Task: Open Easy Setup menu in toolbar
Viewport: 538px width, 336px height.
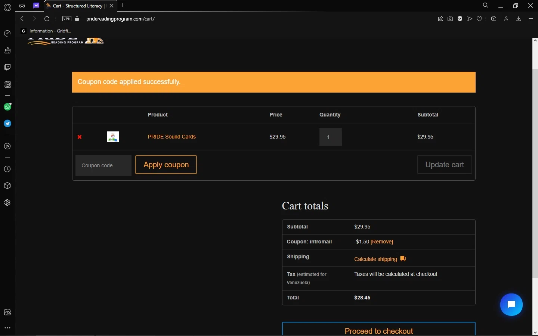Action: click(x=531, y=19)
